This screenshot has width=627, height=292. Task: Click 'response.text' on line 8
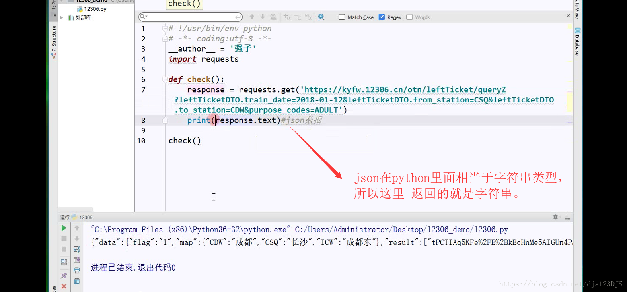[246, 120]
